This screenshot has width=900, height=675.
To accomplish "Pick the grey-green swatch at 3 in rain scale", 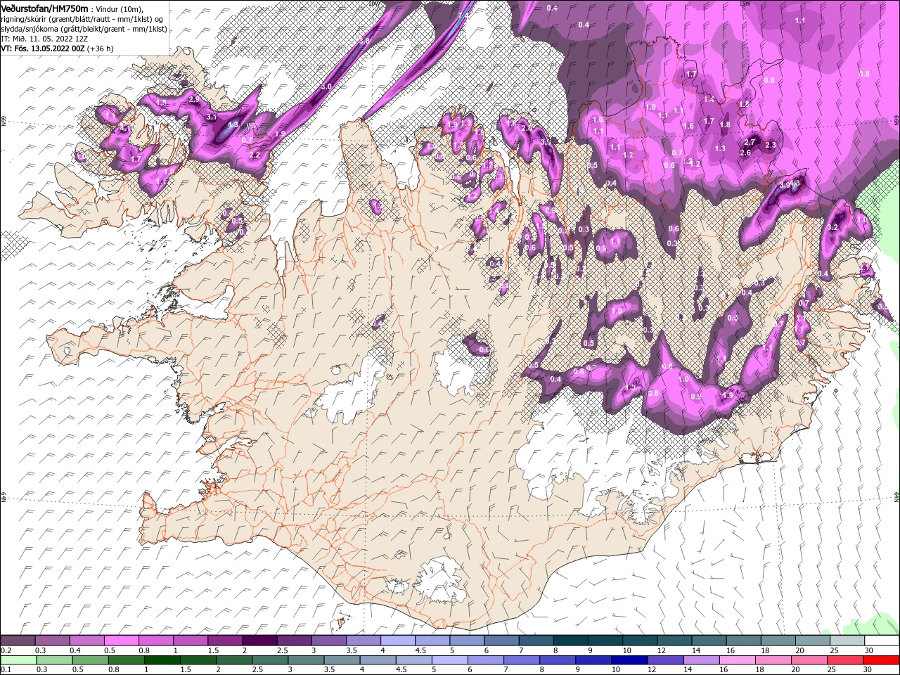I will (306, 660).
